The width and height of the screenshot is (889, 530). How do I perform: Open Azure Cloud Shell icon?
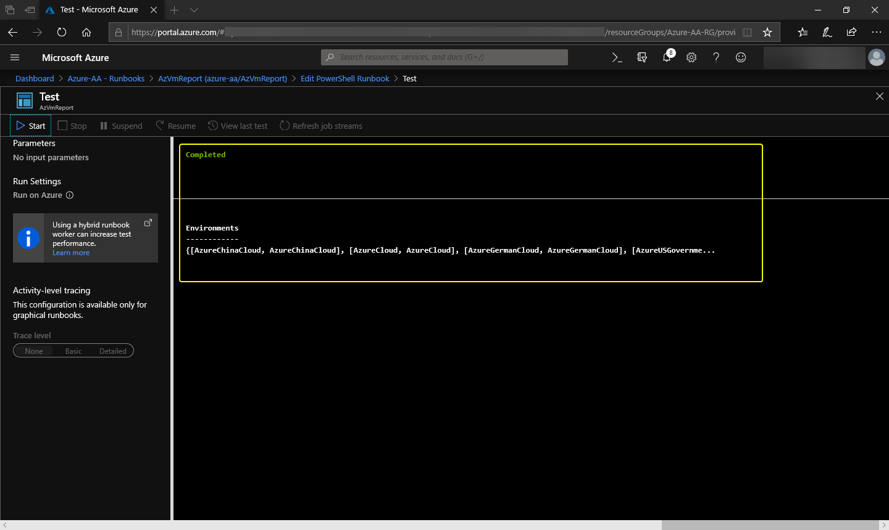pyautogui.click(x=617, y=57)
